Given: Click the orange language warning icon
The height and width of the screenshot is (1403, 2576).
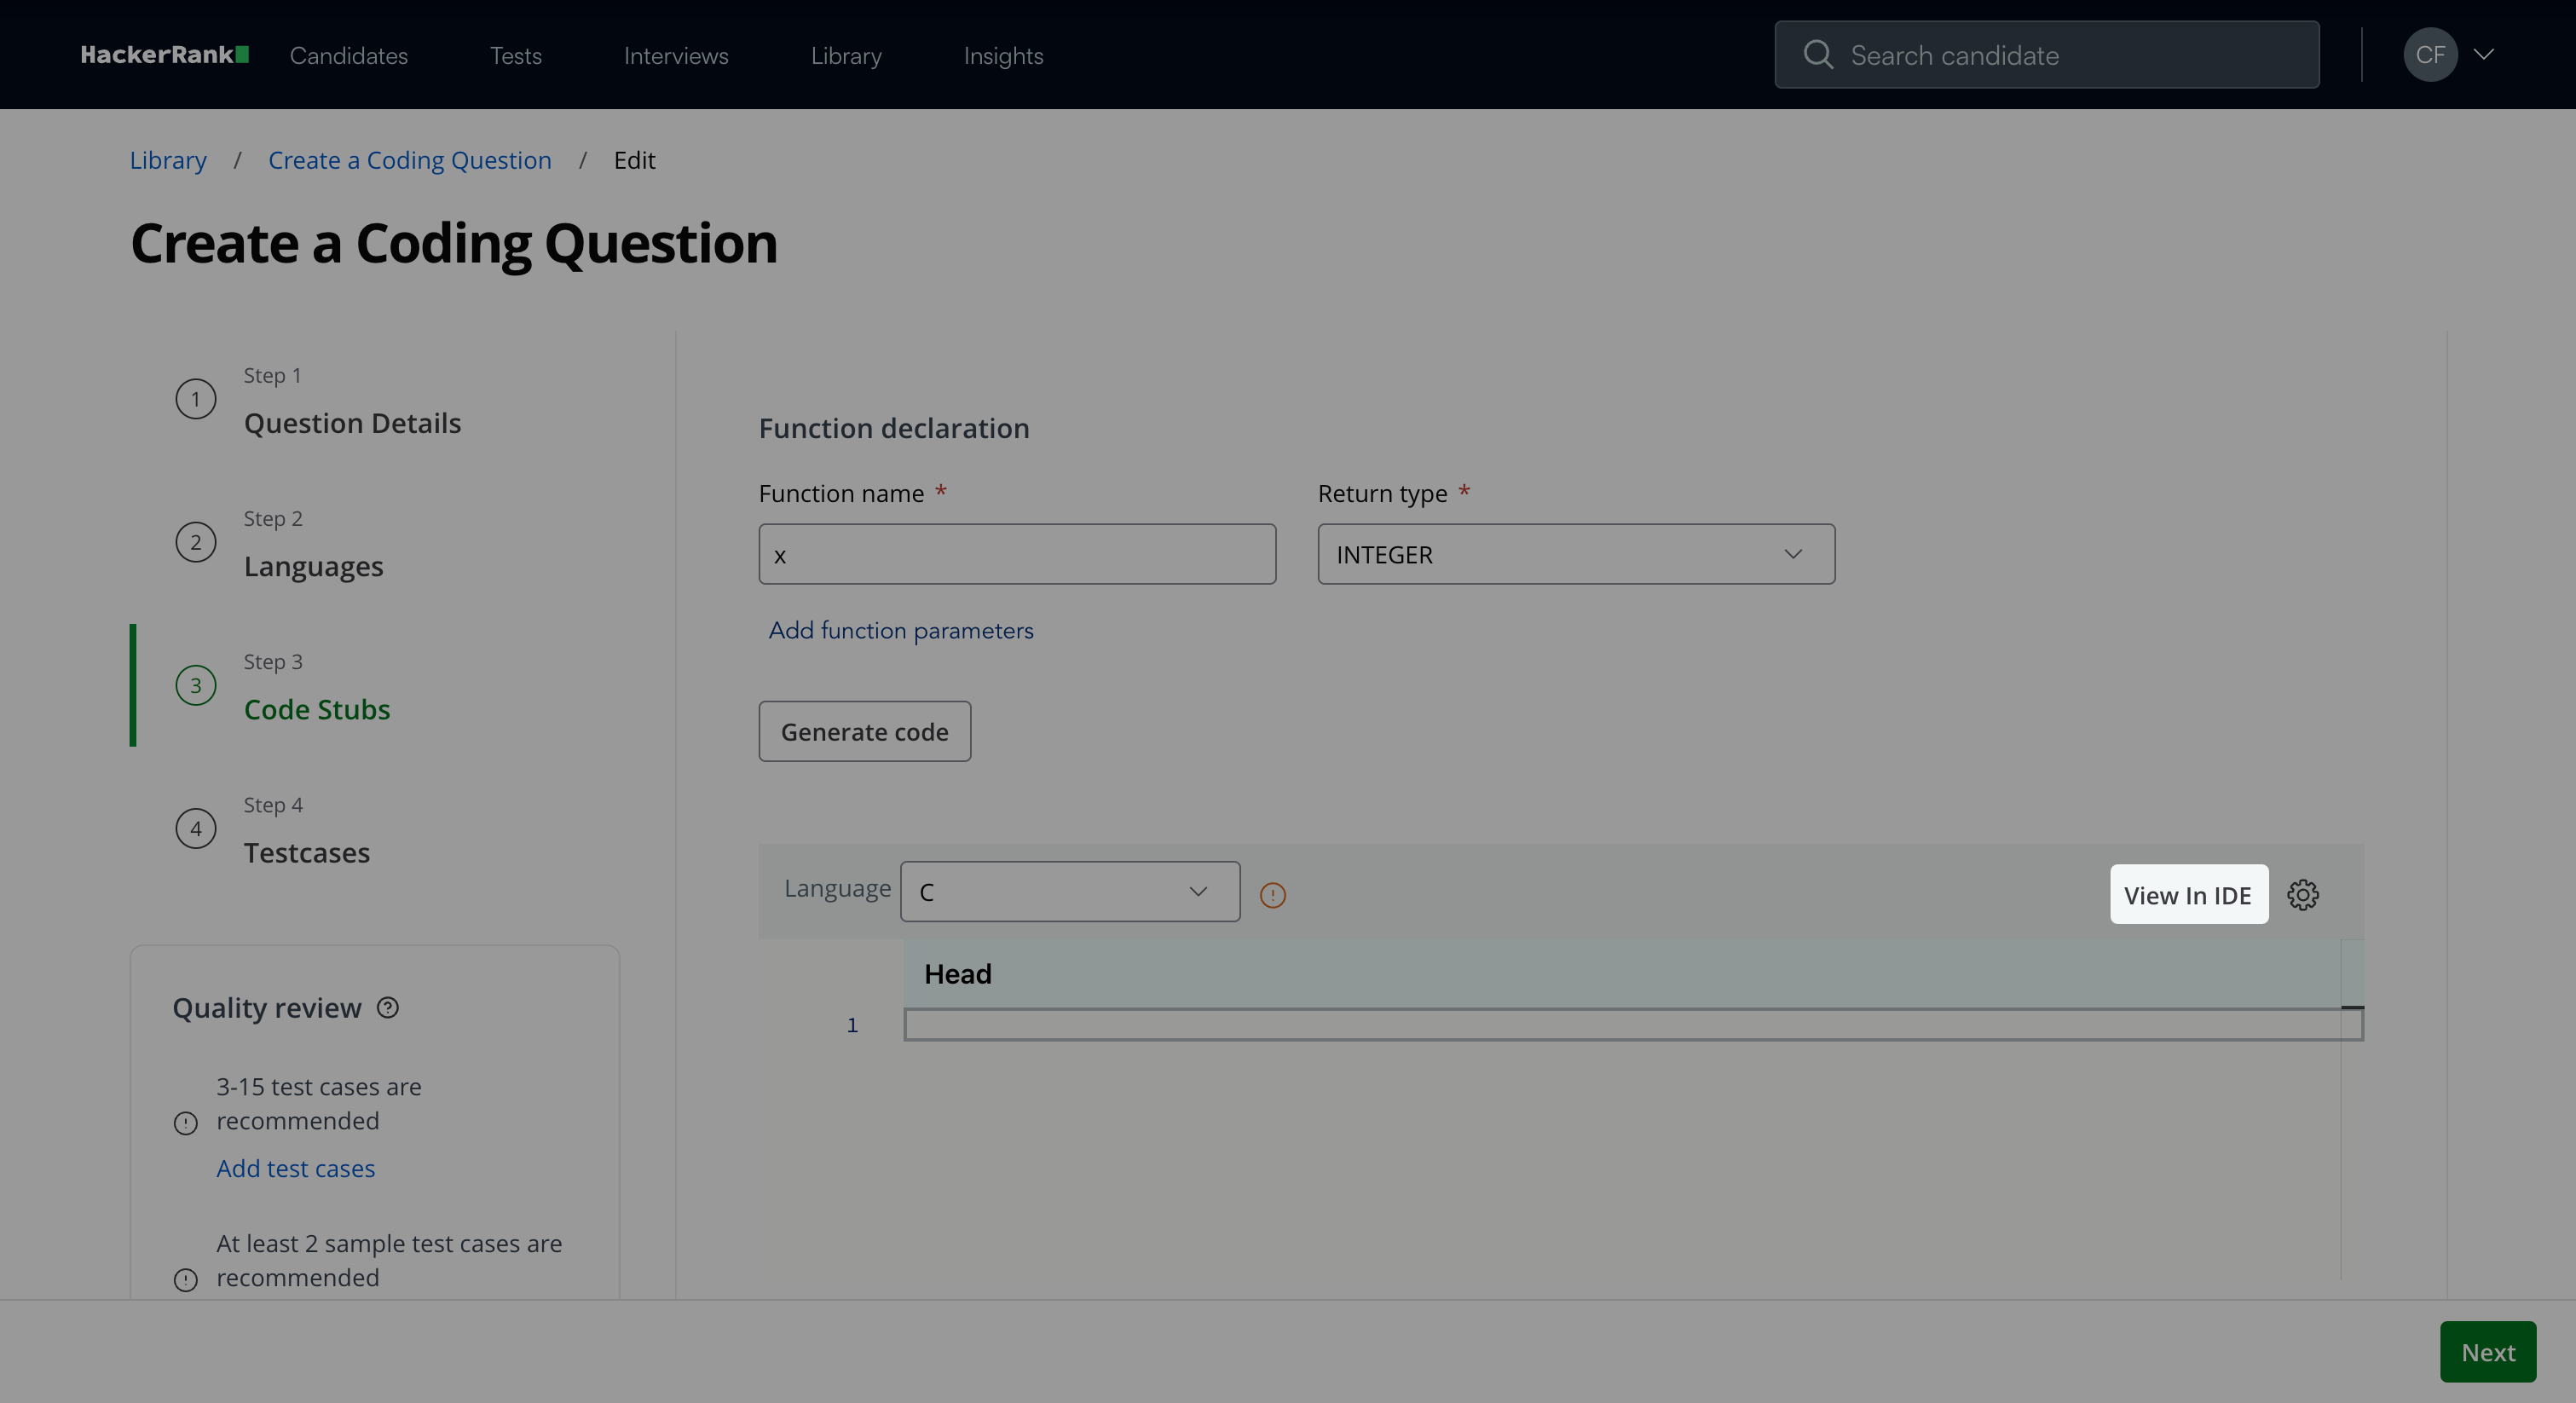Looking at the screenshot, I should pyautogui.click(x=1272, y=895).
